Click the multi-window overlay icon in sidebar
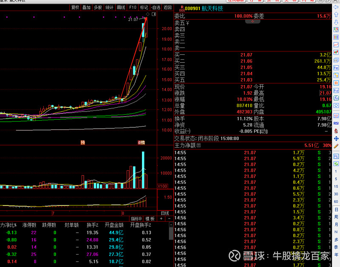The height and width of the screenshot is (267, 340). click(x=336, y=60)
